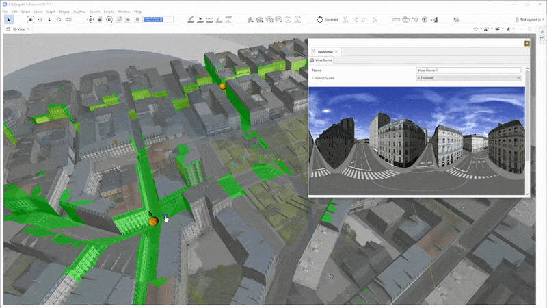Click large orange view dome observer handle

coord(153,221)
